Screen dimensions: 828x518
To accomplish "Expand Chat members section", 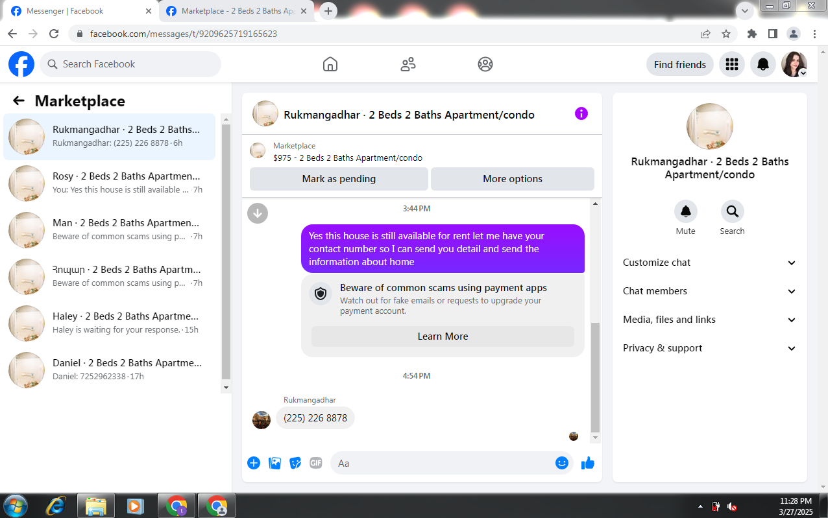I will (710, 291).
